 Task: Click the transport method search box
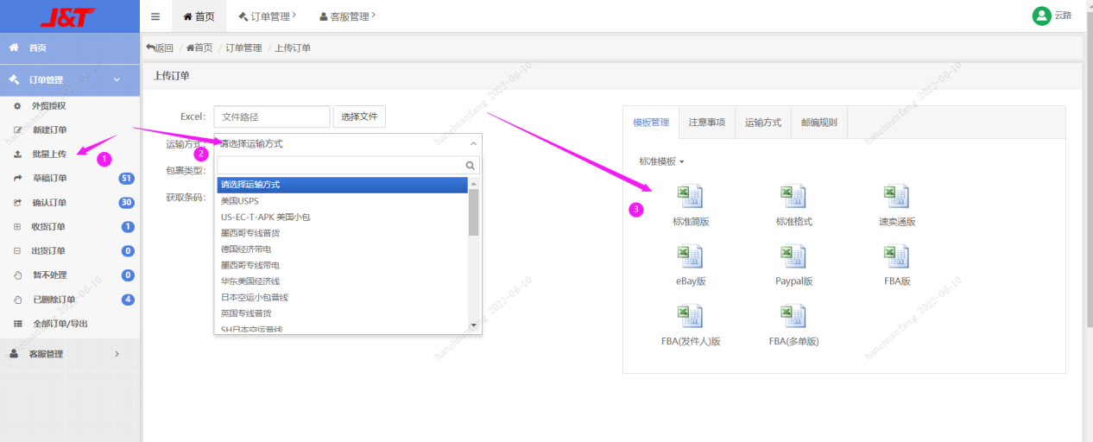point(348,166)
